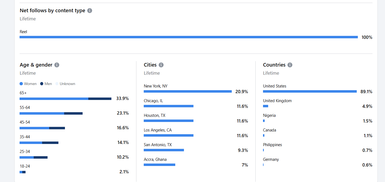Click the Reel 100% progress bar
This screenshot has width=385, height=182.
pyautogui.click(x=189, y=37)
